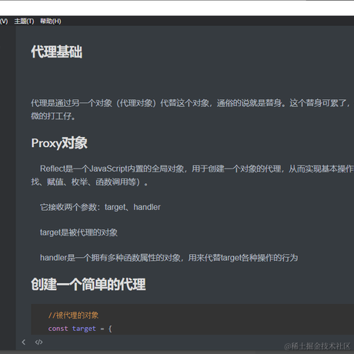Click the line target是被代理的对象
Screen dimensions: 354x354
coord(78,232)
